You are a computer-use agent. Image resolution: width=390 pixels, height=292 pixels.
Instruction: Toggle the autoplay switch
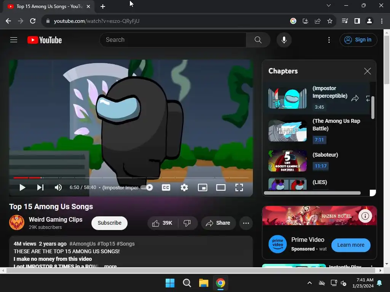pos(147,187)
